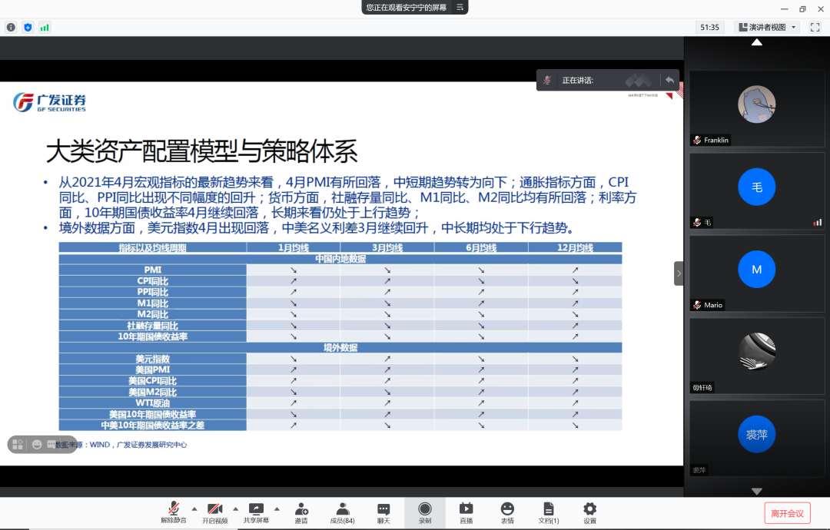
Task: Open the screen-sharing banner menu icon
Action: pos(460,7)
